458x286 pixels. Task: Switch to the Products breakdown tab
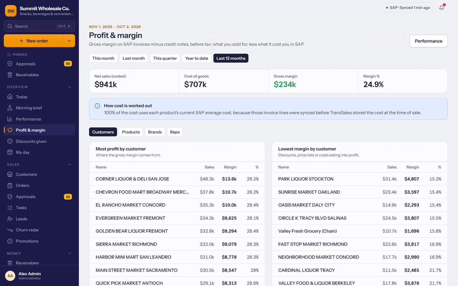(131, 132)
